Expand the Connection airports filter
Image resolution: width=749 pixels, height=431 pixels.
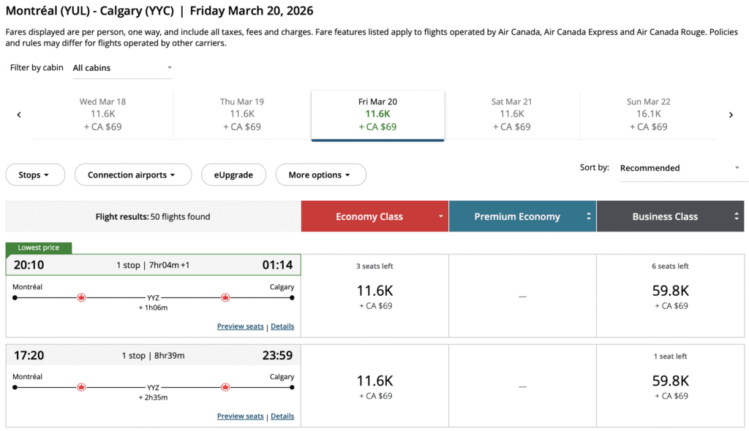click(132, 175)
